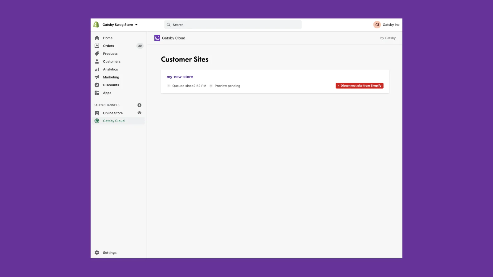493x277 pixels.
Task: Click the Customers person icon
Action: (97, 62)
